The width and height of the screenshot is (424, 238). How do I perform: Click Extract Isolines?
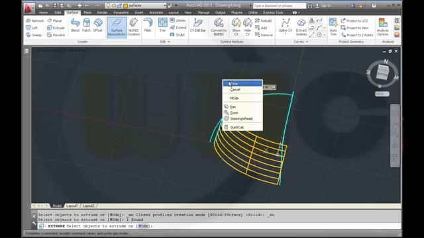pyautogui.click(x=301, y=27)
